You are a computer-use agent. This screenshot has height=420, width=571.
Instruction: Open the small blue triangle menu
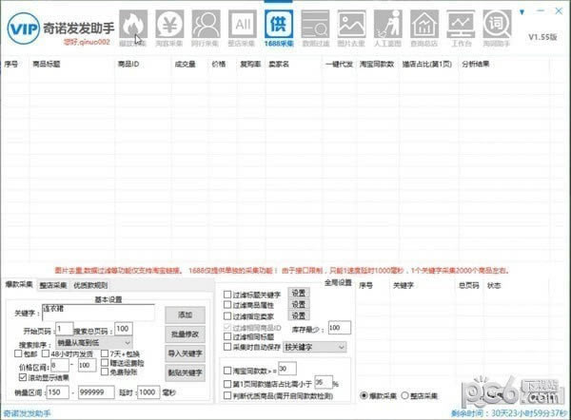522,12
